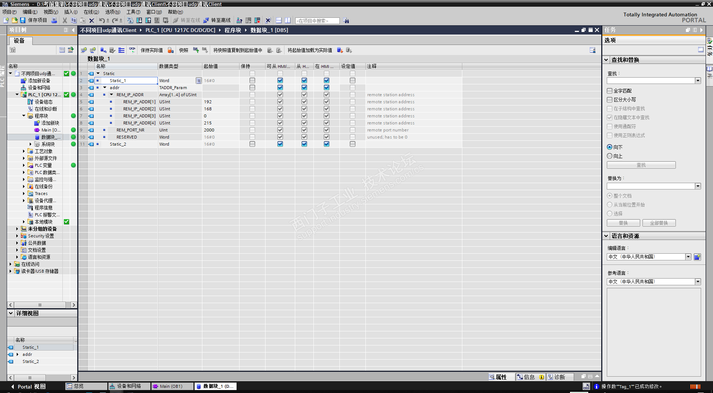
Task: Click the 保存项目 save button
Action: 33,20
